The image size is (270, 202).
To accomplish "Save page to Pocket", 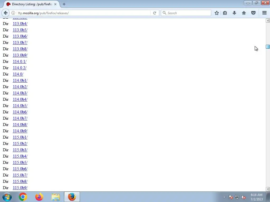I will pos(253,13).
